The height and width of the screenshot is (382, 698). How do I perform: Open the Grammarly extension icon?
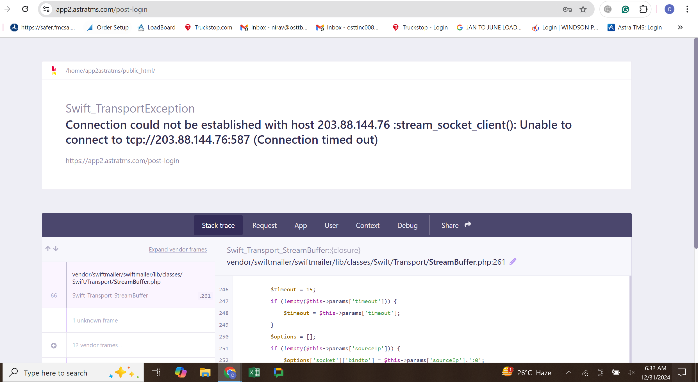coord(625,9)
